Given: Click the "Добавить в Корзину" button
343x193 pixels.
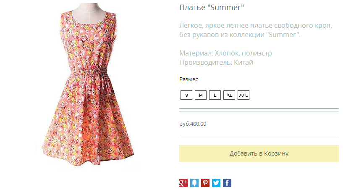Looking at the screenshot, I should pos(259,153).
